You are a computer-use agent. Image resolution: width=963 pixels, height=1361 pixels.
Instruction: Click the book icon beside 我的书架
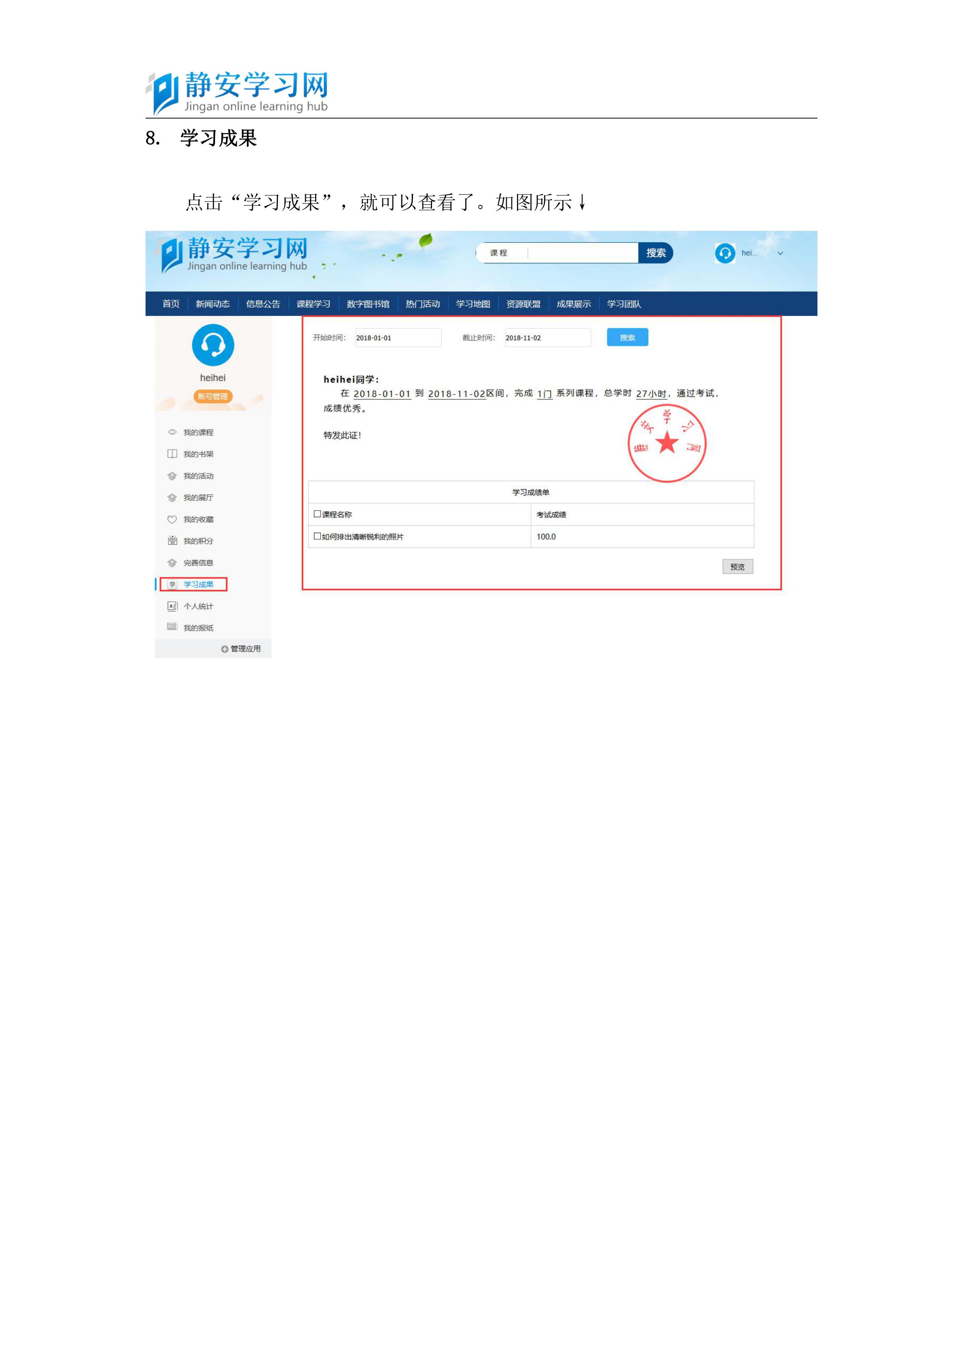[x=172, y=454]
